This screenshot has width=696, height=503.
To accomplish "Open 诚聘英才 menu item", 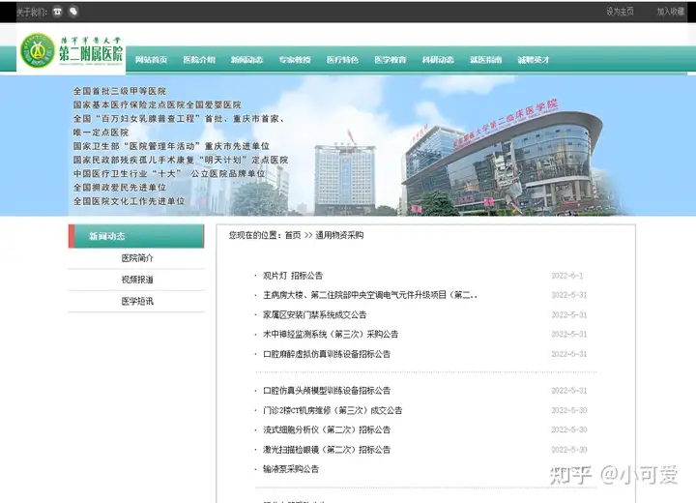I will [x=533, y=60].
